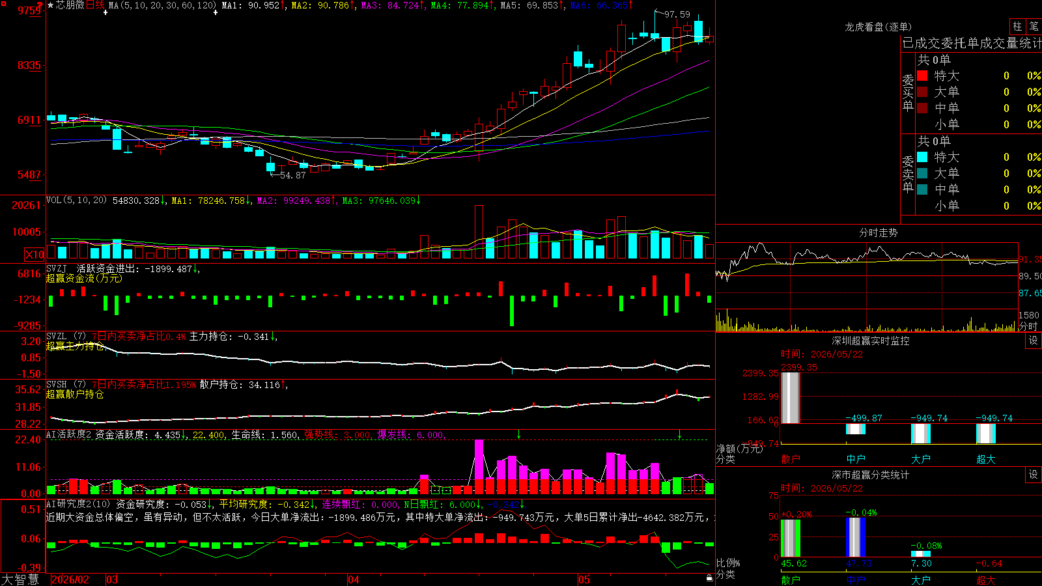Open the MA(5,10,20,30,60,120) indicator parameters

tap(162, 5)
